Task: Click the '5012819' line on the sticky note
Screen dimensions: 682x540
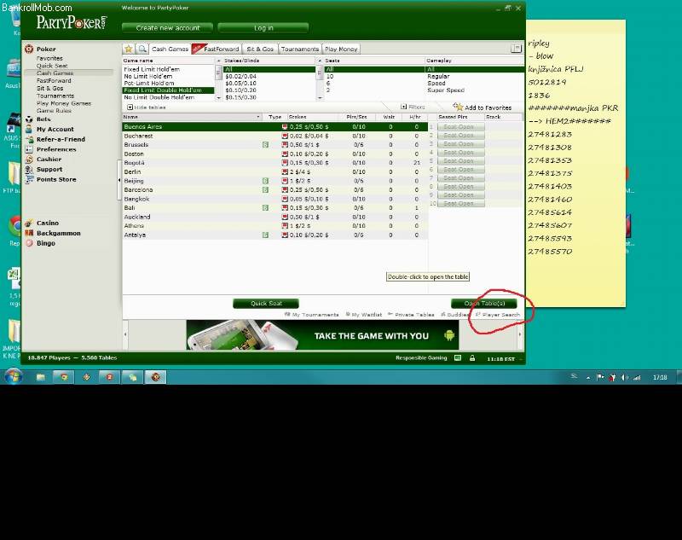Action: 546,82
